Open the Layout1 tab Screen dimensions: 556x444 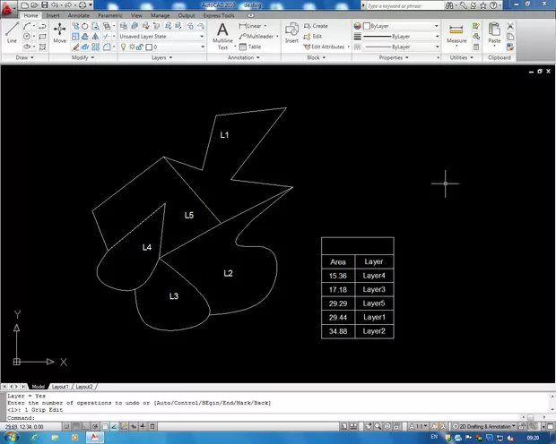(x=60, y=387)
